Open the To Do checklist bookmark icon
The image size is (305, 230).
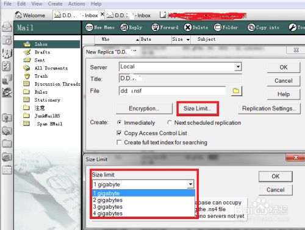tap(7, 66)
